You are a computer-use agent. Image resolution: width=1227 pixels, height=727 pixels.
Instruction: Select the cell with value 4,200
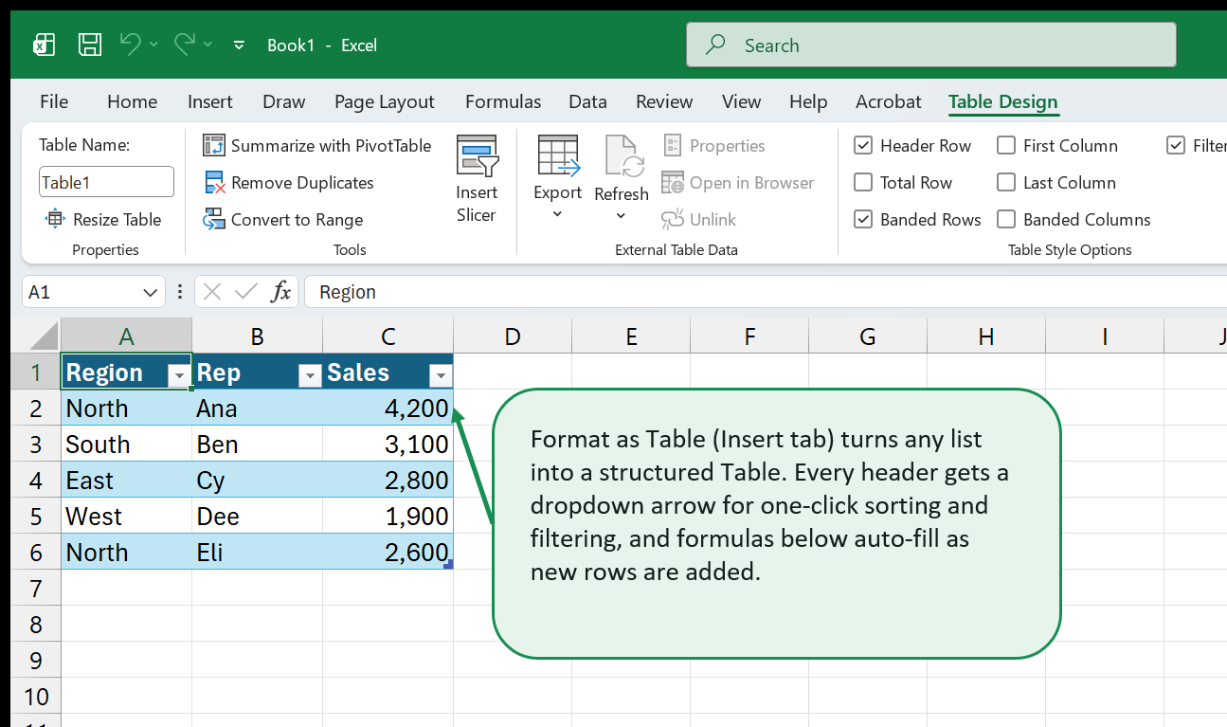388,408
